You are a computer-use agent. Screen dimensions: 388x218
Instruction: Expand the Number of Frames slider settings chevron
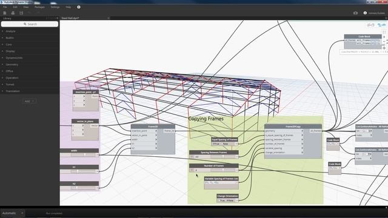(x=192, y=170)
